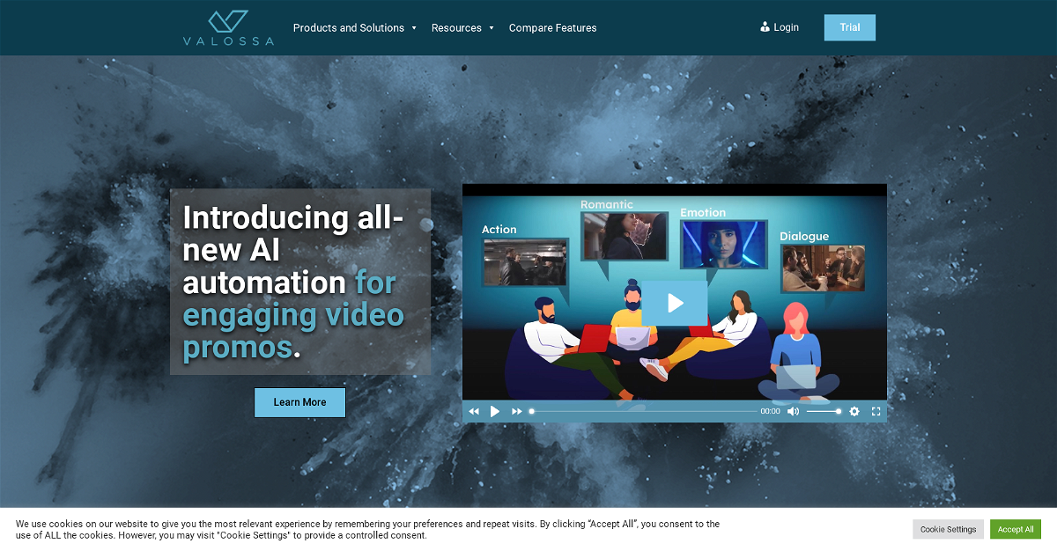Rewind the video using the rewind button

point(474,411)
